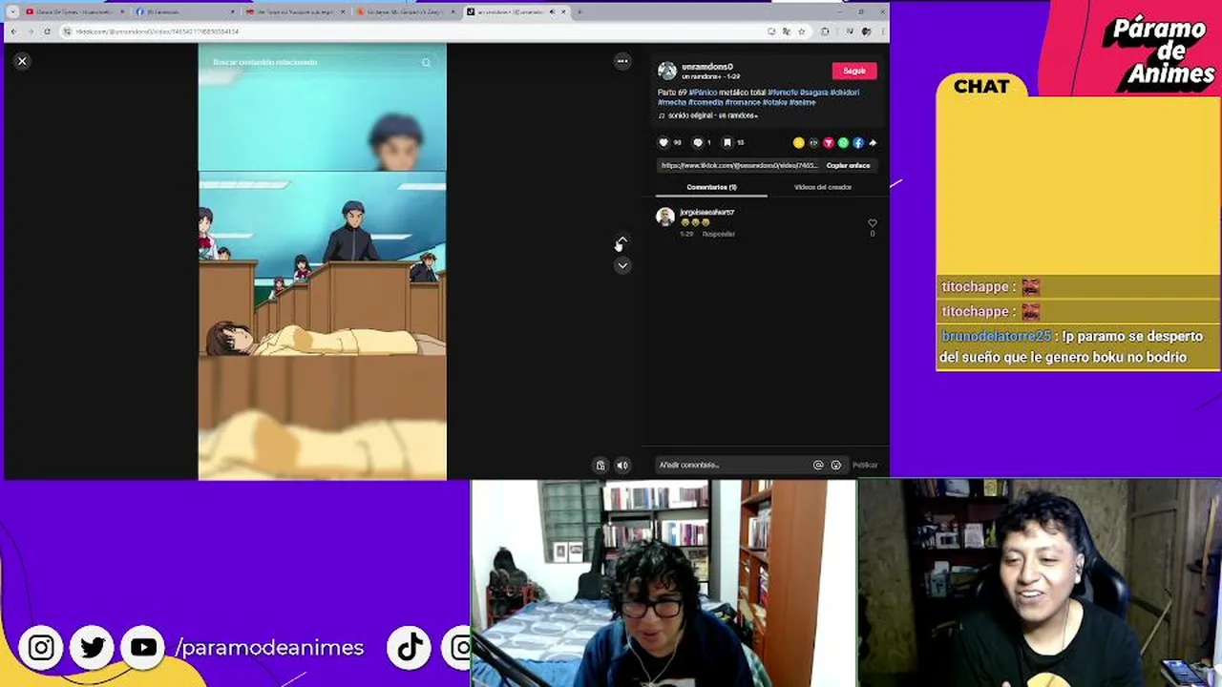Screen dimensions: 1222x687
Task: Click the Publicar button
Action: pyautogui.click(x=865, y=466)
